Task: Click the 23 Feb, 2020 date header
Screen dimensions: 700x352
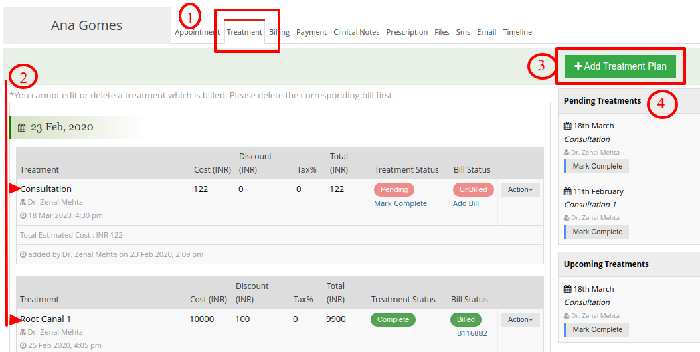Action: pyautogui.click(x=62, y=128)
